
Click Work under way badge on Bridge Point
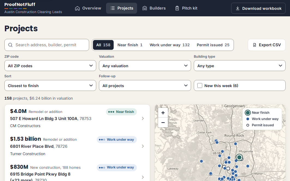coord(117,167)
